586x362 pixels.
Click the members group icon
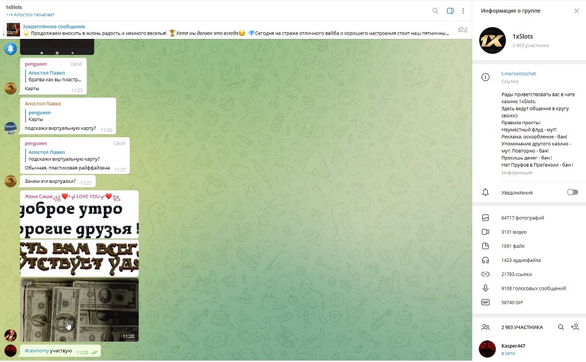(x=485, y=327)
